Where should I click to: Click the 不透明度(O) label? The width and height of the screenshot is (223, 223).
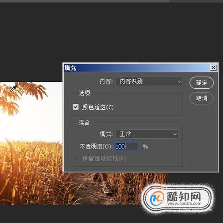[96, 147]
